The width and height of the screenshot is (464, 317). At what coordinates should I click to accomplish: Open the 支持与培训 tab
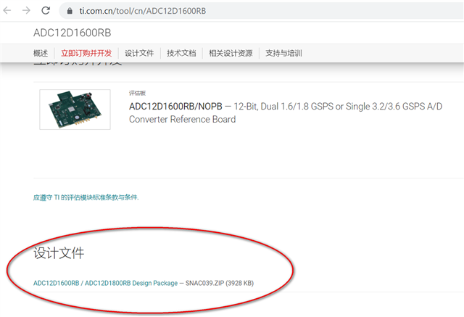(x=283, y=53)
